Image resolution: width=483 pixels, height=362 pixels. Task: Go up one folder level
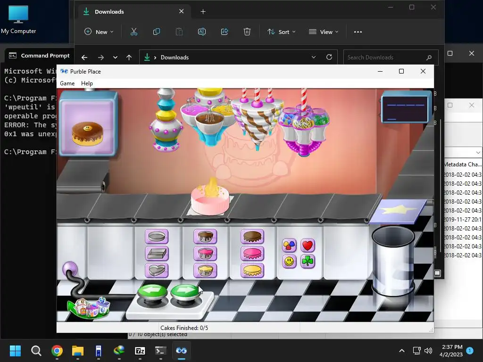point(129,57)
